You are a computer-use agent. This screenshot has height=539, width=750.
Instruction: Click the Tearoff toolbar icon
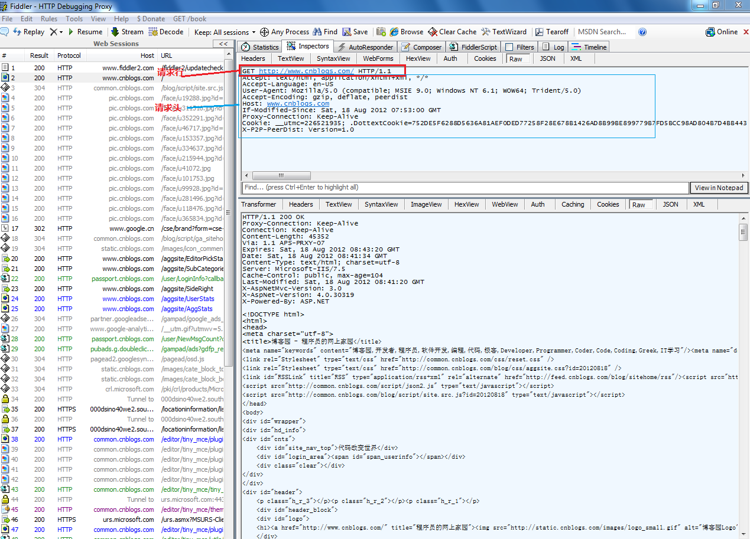[539, 32]
